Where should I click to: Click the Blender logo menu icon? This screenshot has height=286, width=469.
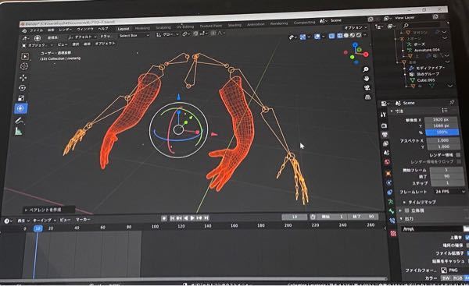[24, 30]
